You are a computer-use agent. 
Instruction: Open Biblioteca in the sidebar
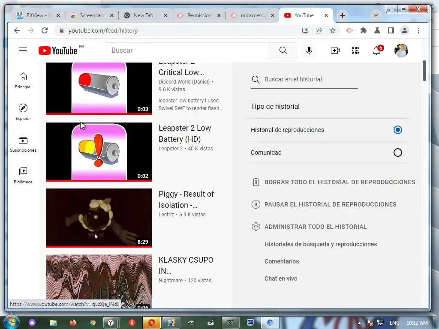(23, 176)
